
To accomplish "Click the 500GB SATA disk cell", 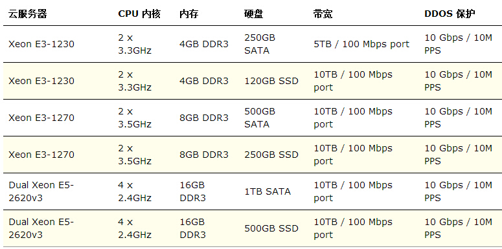I will coord(260,118).
